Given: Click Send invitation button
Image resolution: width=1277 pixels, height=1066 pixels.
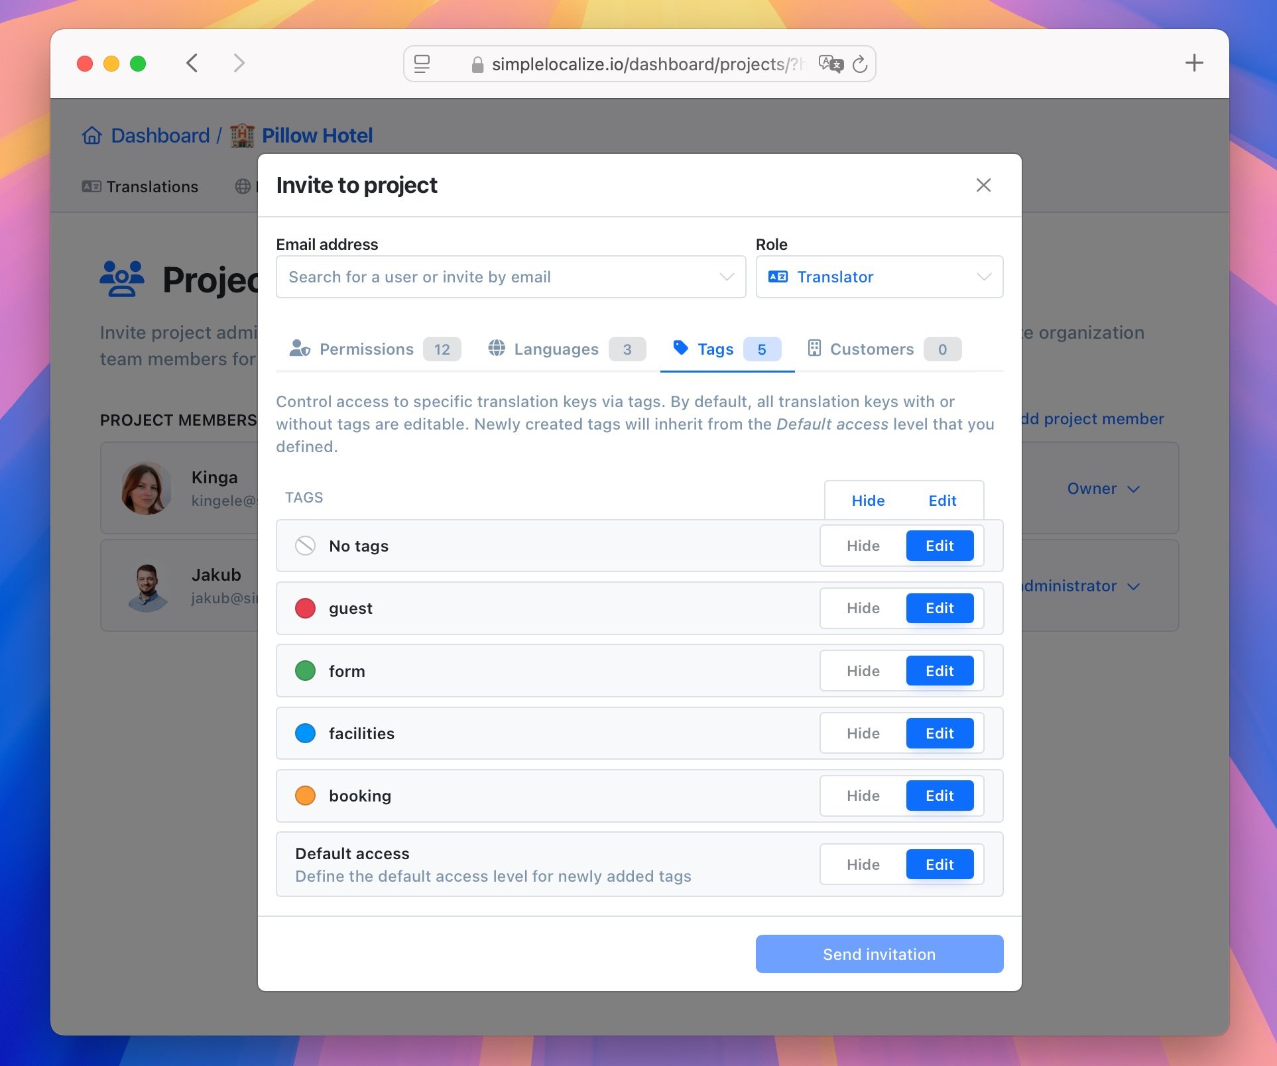Looking at the screenshot, I should coord(879,953).
